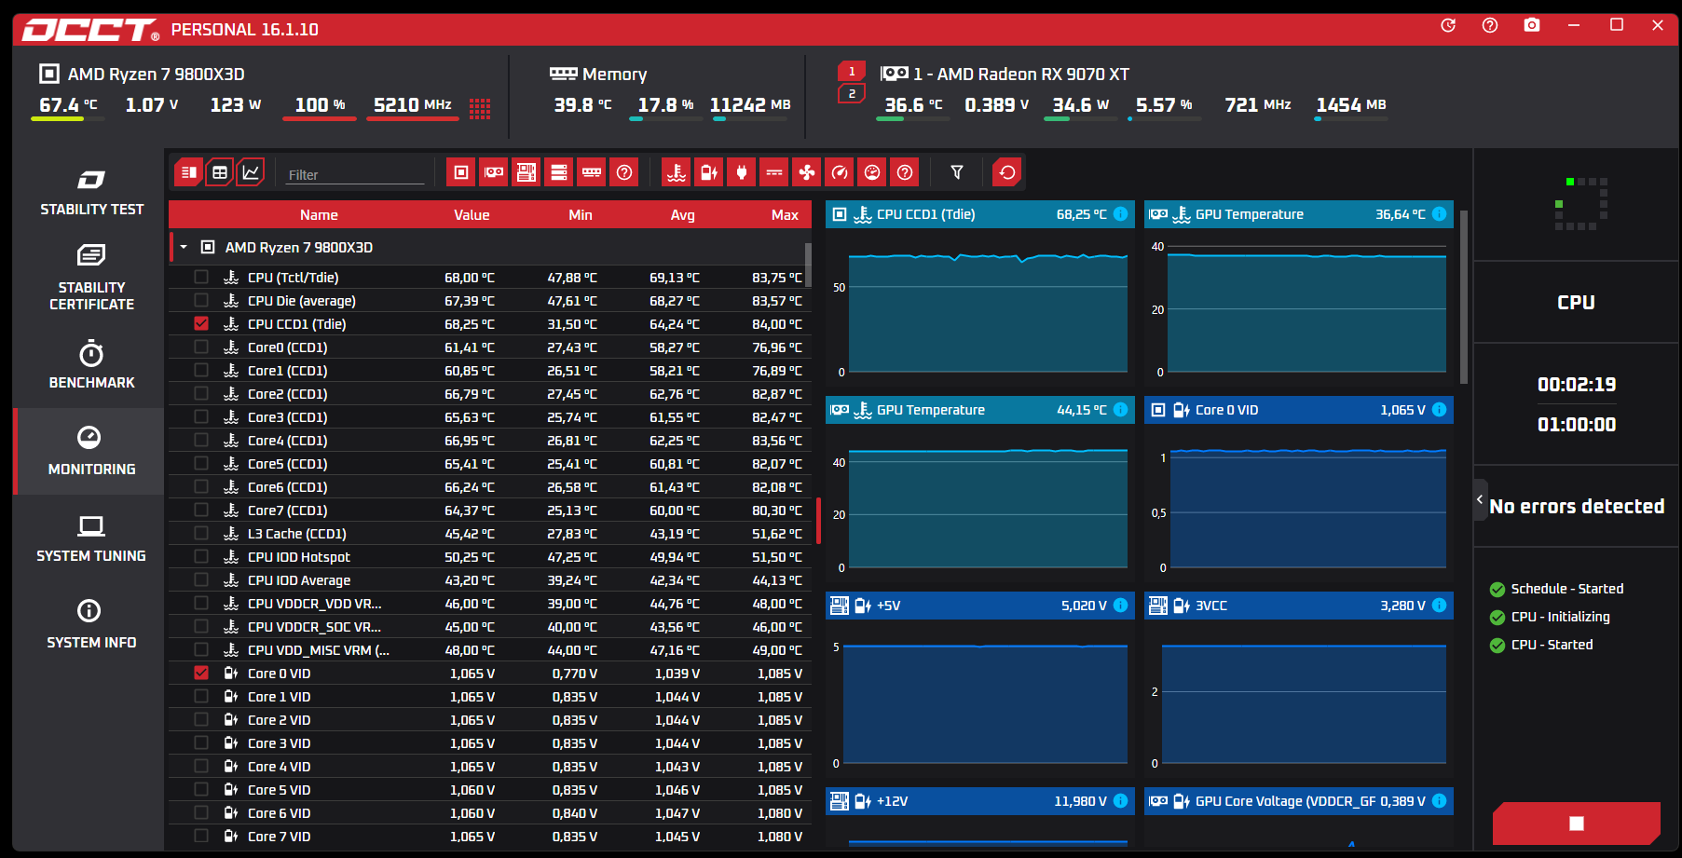Filter sensors by usage gauge icon
The height and width of the screenshot is (858, 1682).
click(840, 172)
